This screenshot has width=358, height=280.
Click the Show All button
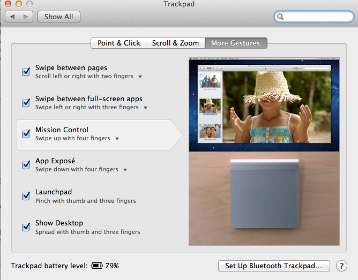(x=58, y=17)
